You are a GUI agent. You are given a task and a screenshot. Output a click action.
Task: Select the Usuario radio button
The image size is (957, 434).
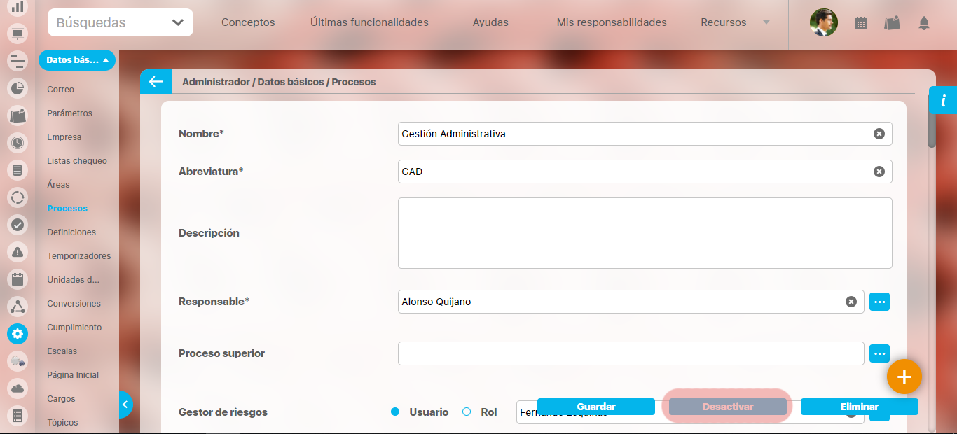click(x=395, y=412)
